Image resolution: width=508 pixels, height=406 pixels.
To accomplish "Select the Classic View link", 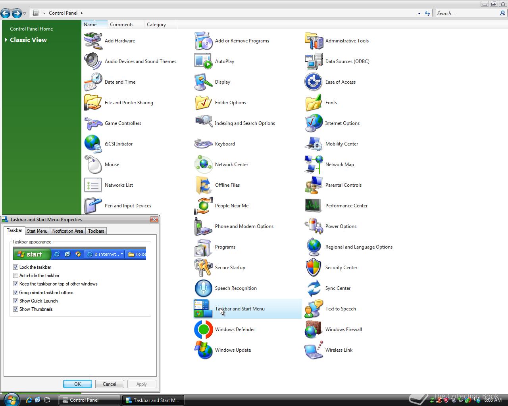I will point(28,40).
